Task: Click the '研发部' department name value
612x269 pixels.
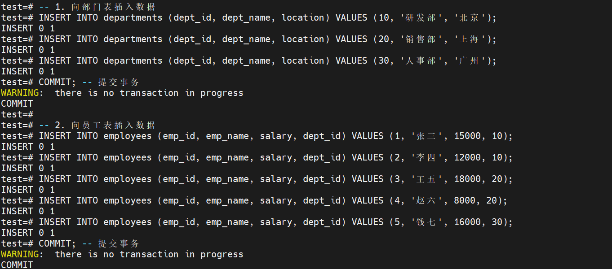Action: click(421, 18)
